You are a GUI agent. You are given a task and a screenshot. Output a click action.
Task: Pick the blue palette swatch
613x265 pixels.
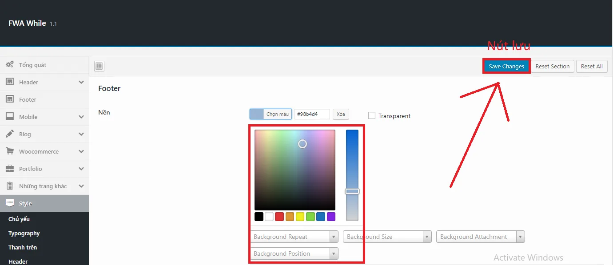pyautogui.click(x=321, y=217)
